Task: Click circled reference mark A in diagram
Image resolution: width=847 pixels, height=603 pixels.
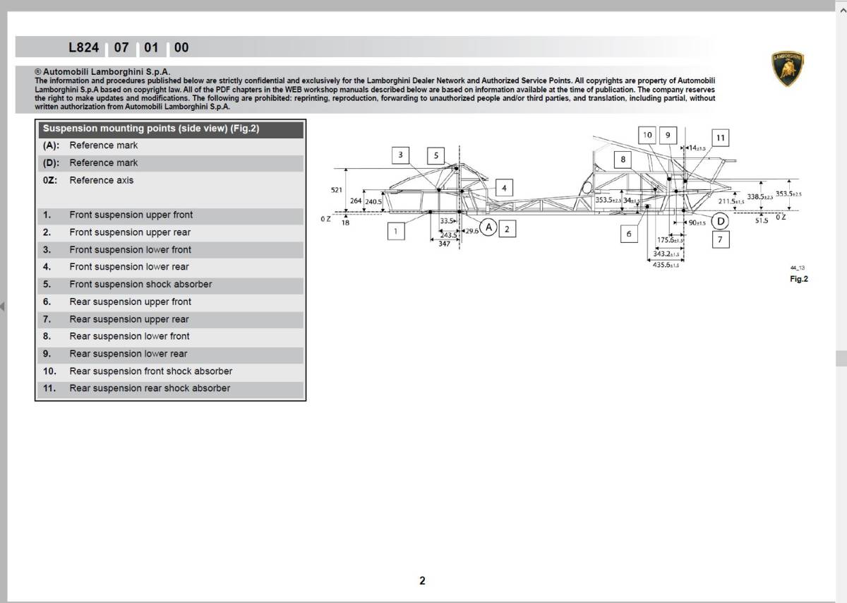Action: pos(489,227)
